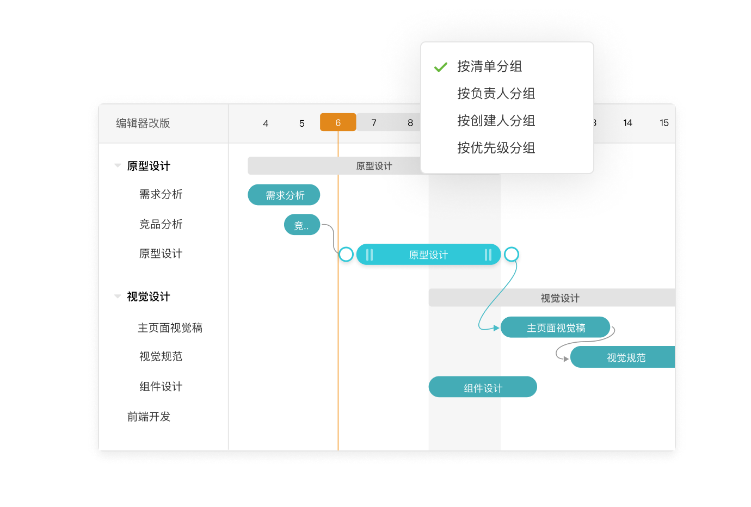Screen dimensions: 751x507
Task: Choose 按负责人分组 from the menu
Action: click(x=496, y=94)
